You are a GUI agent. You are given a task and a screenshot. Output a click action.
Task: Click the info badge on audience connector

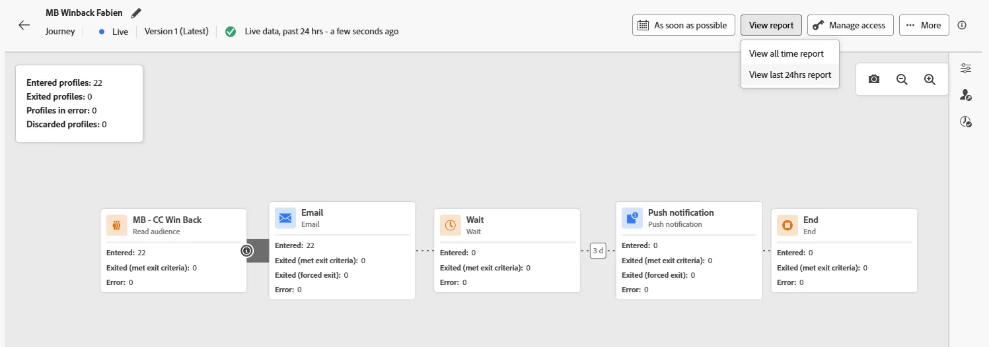coord(246,251)
